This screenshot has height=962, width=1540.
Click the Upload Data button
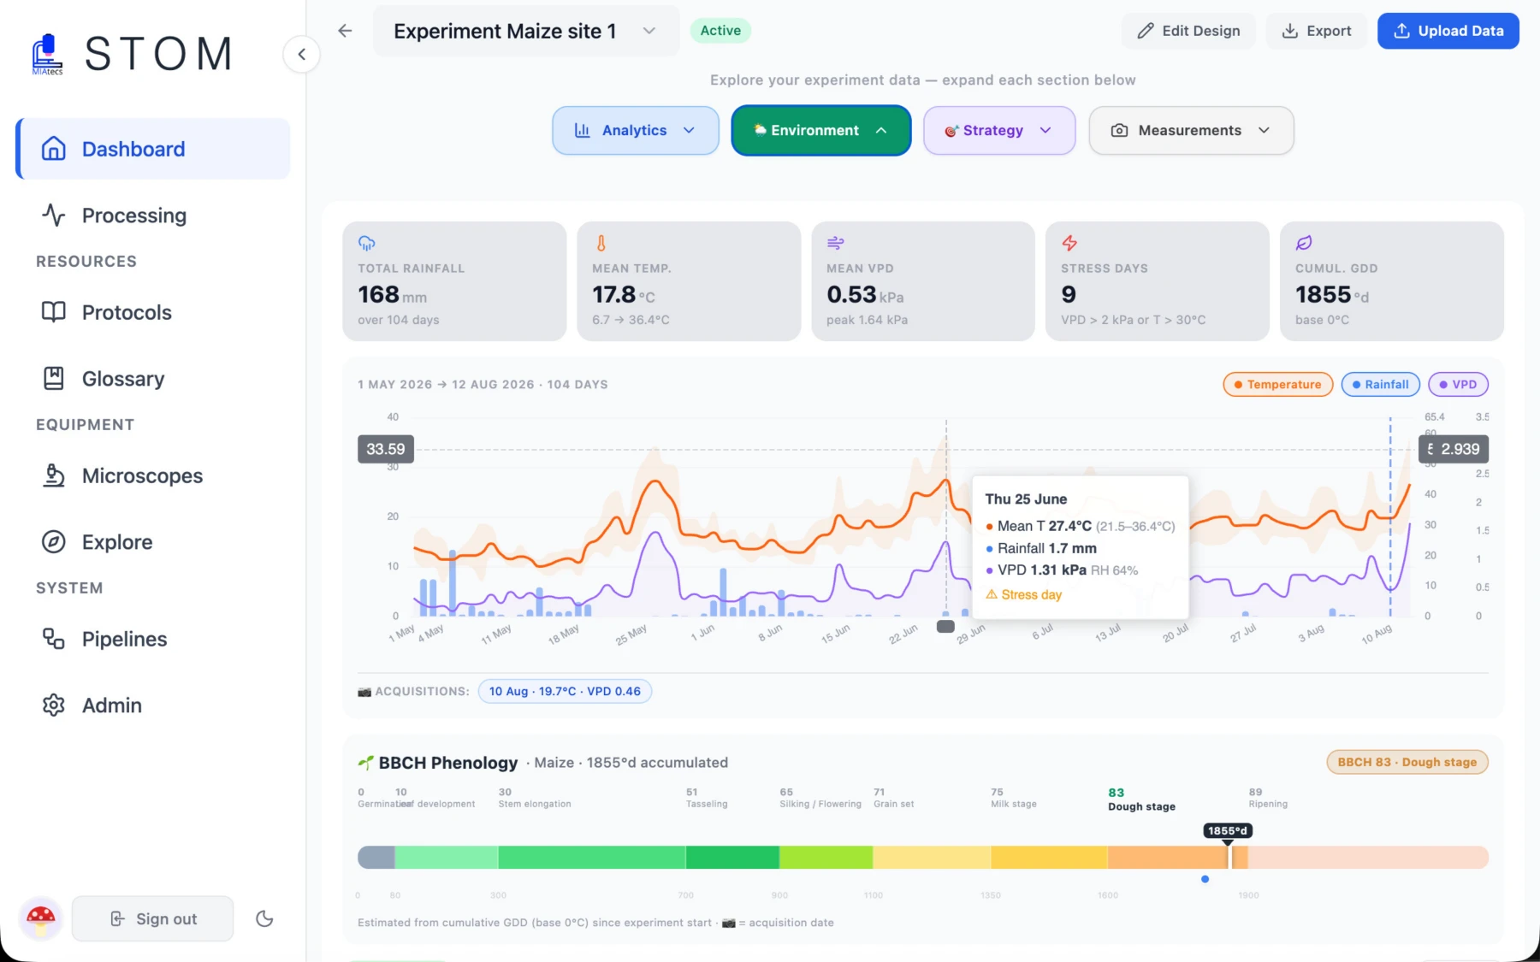[x=1448, y=31]
